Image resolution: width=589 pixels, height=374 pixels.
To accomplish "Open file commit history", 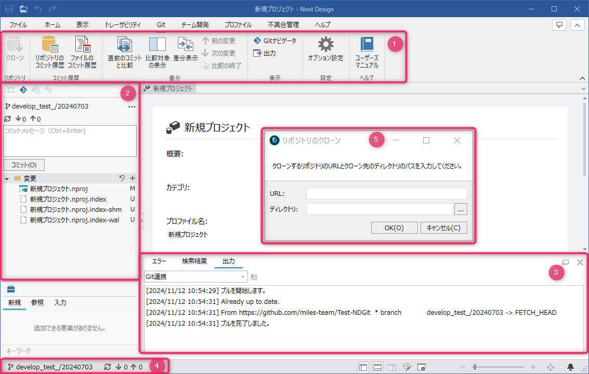I will click(x=82, y=52).
